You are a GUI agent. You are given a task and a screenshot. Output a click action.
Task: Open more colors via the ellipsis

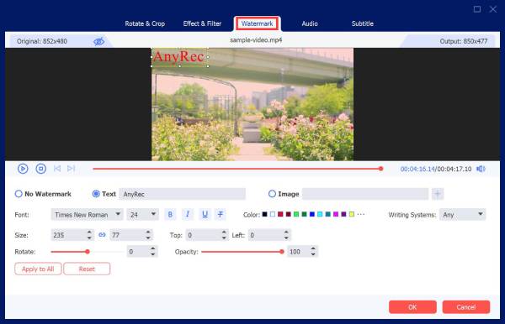point(361,214)
